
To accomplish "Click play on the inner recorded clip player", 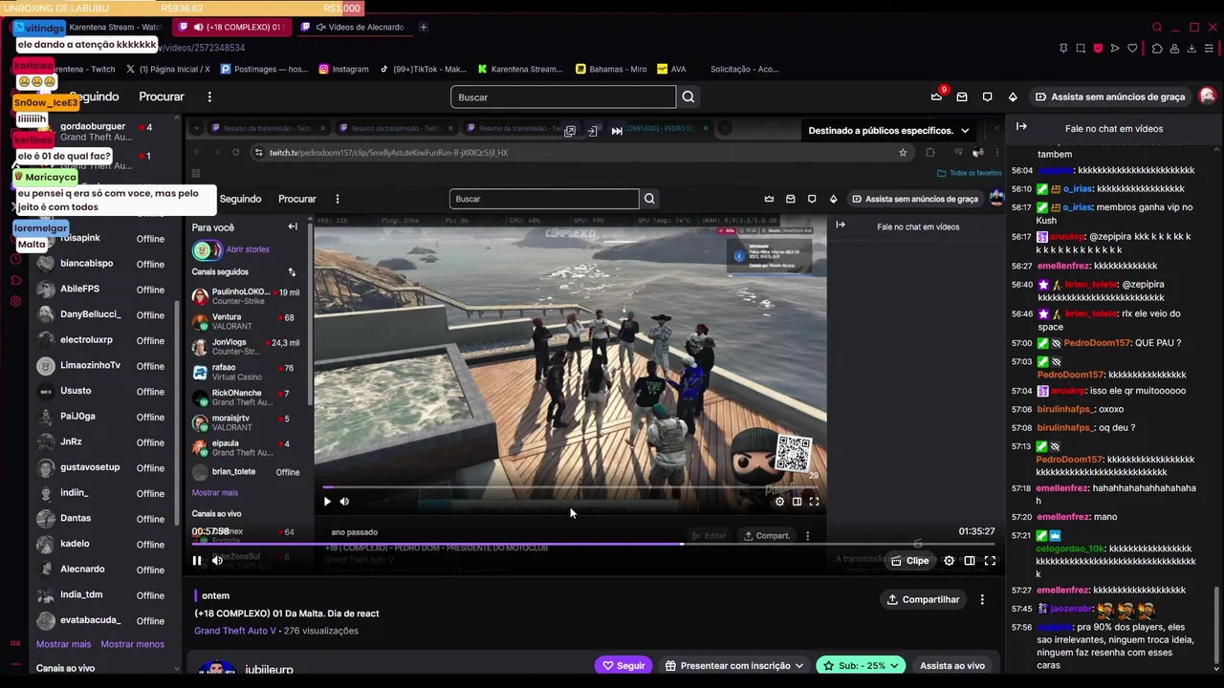I will click(327, 501).
